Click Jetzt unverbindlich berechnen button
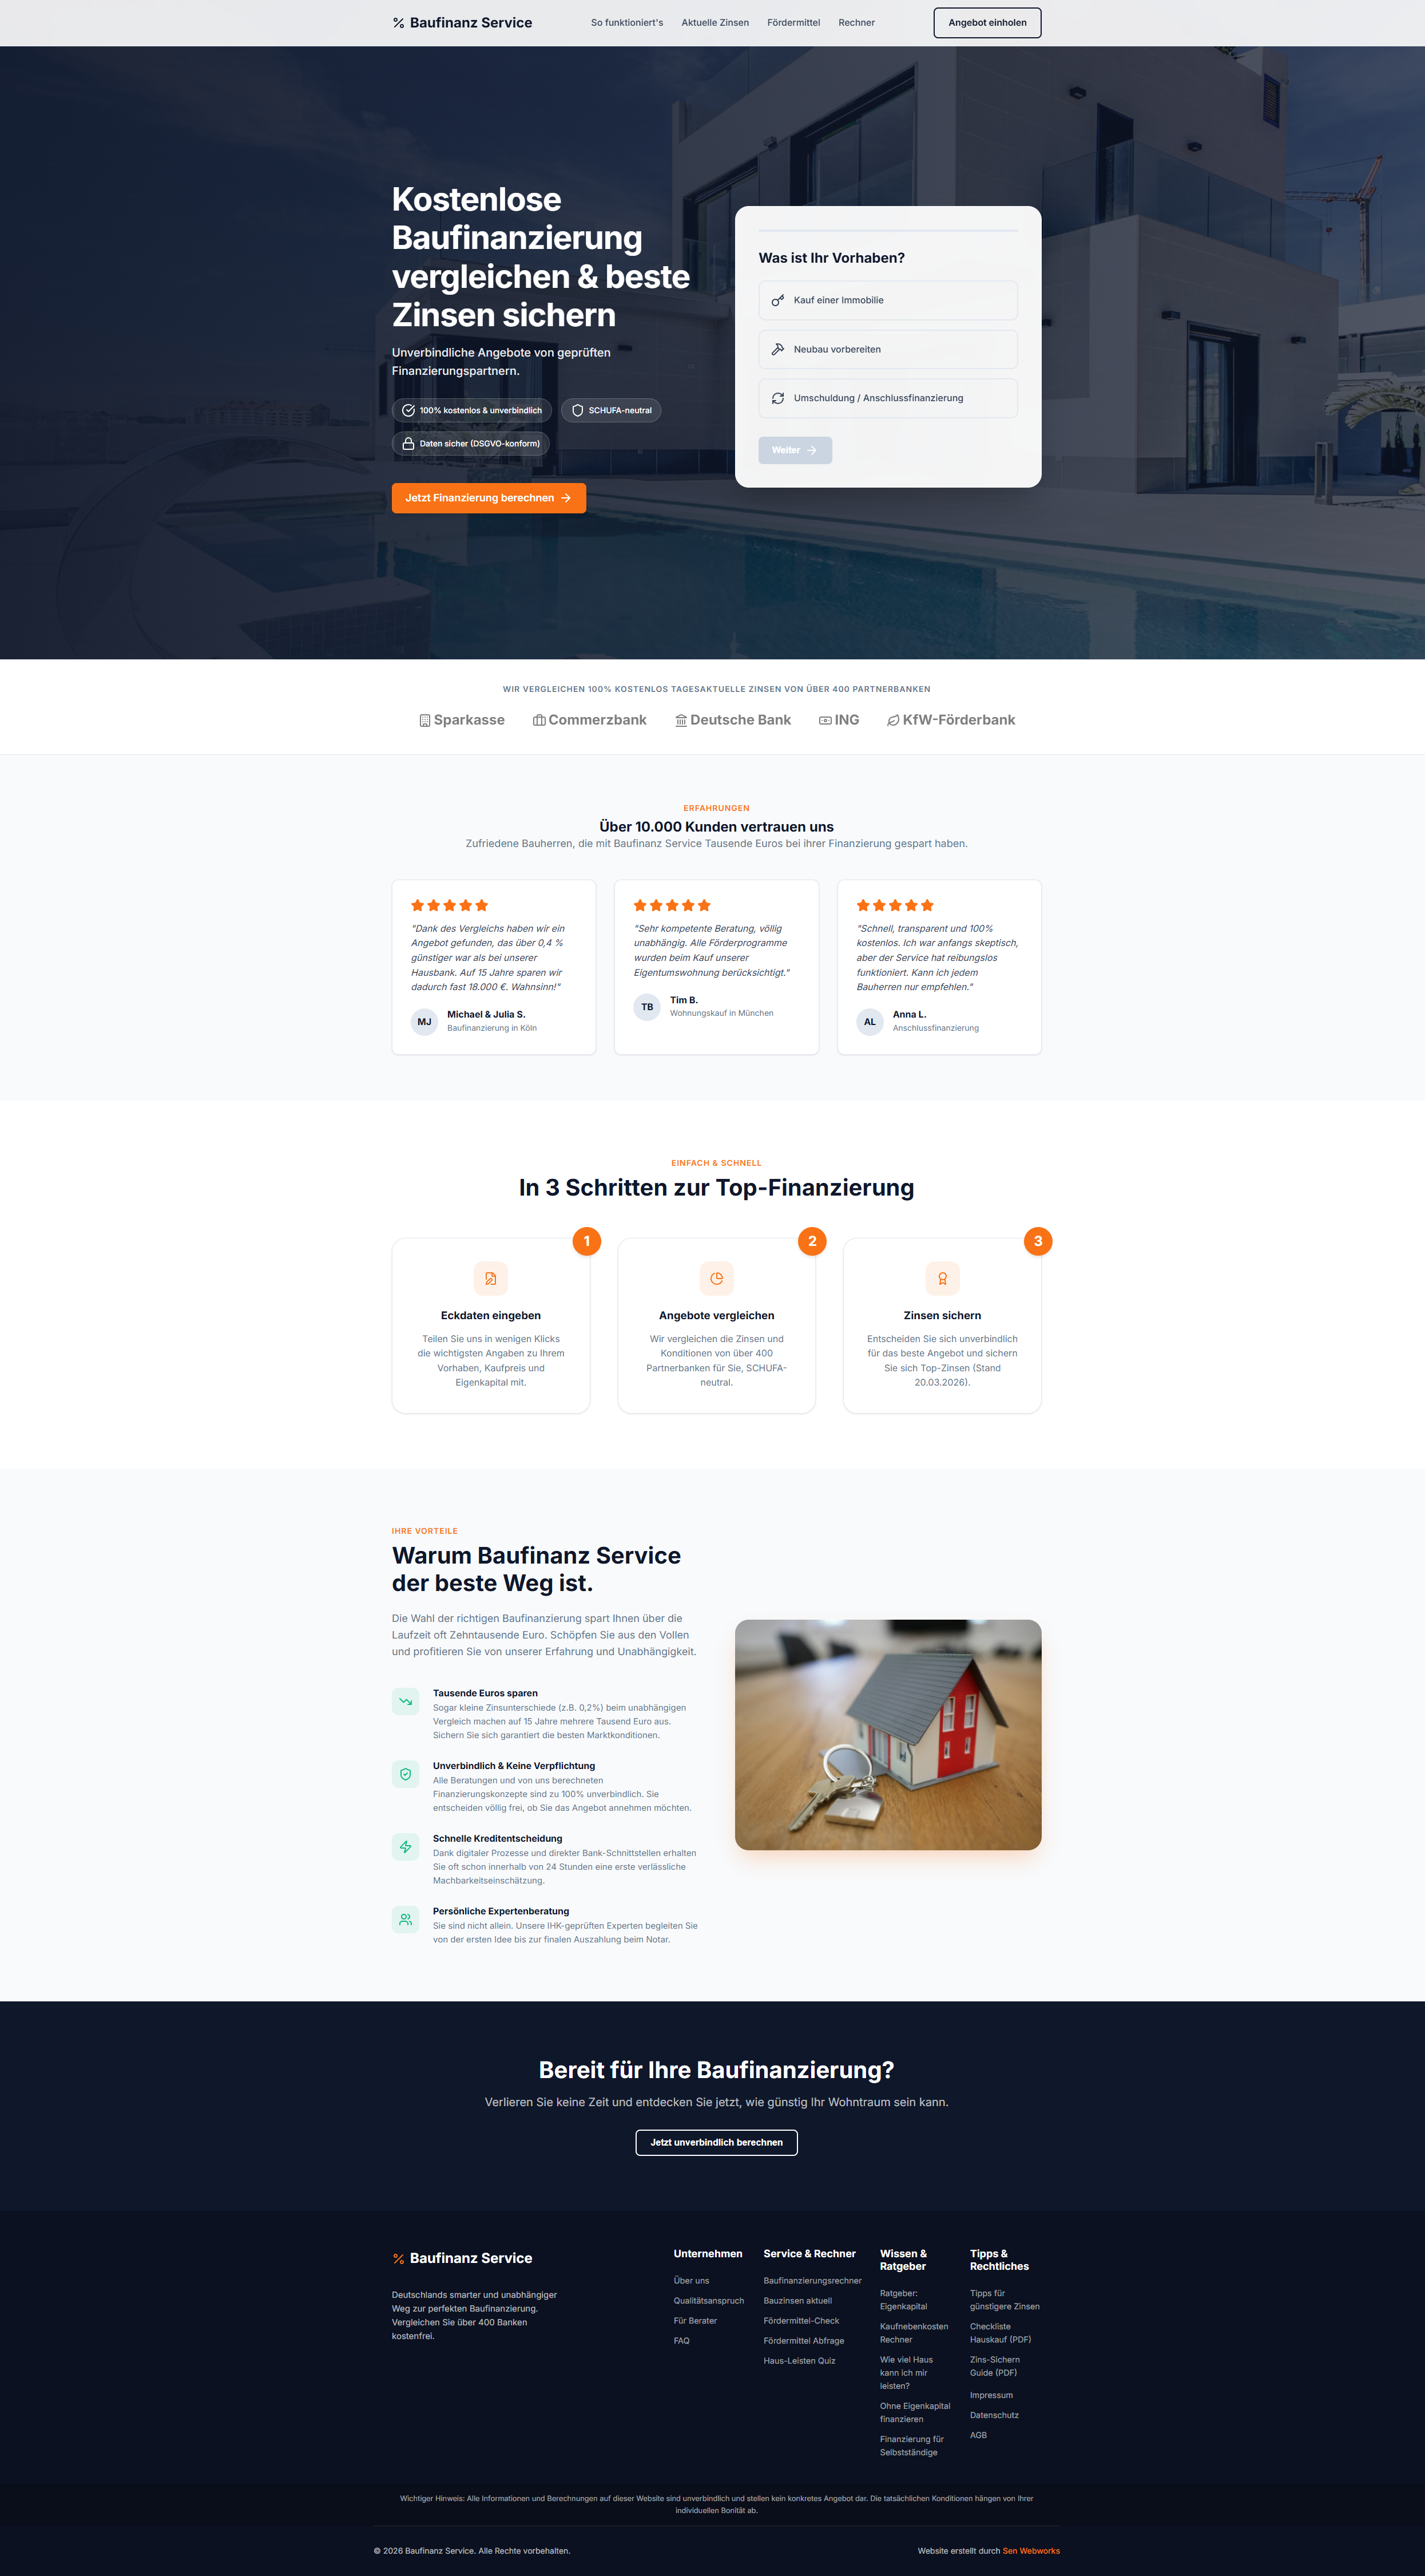This screenshot has height=2576, width=1425. 716,2142
